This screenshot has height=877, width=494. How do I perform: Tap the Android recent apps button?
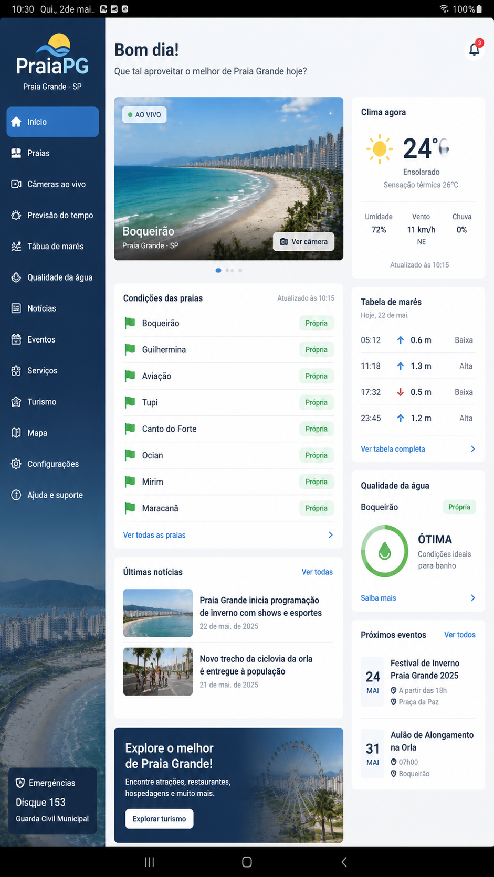(x=150, y=862)
